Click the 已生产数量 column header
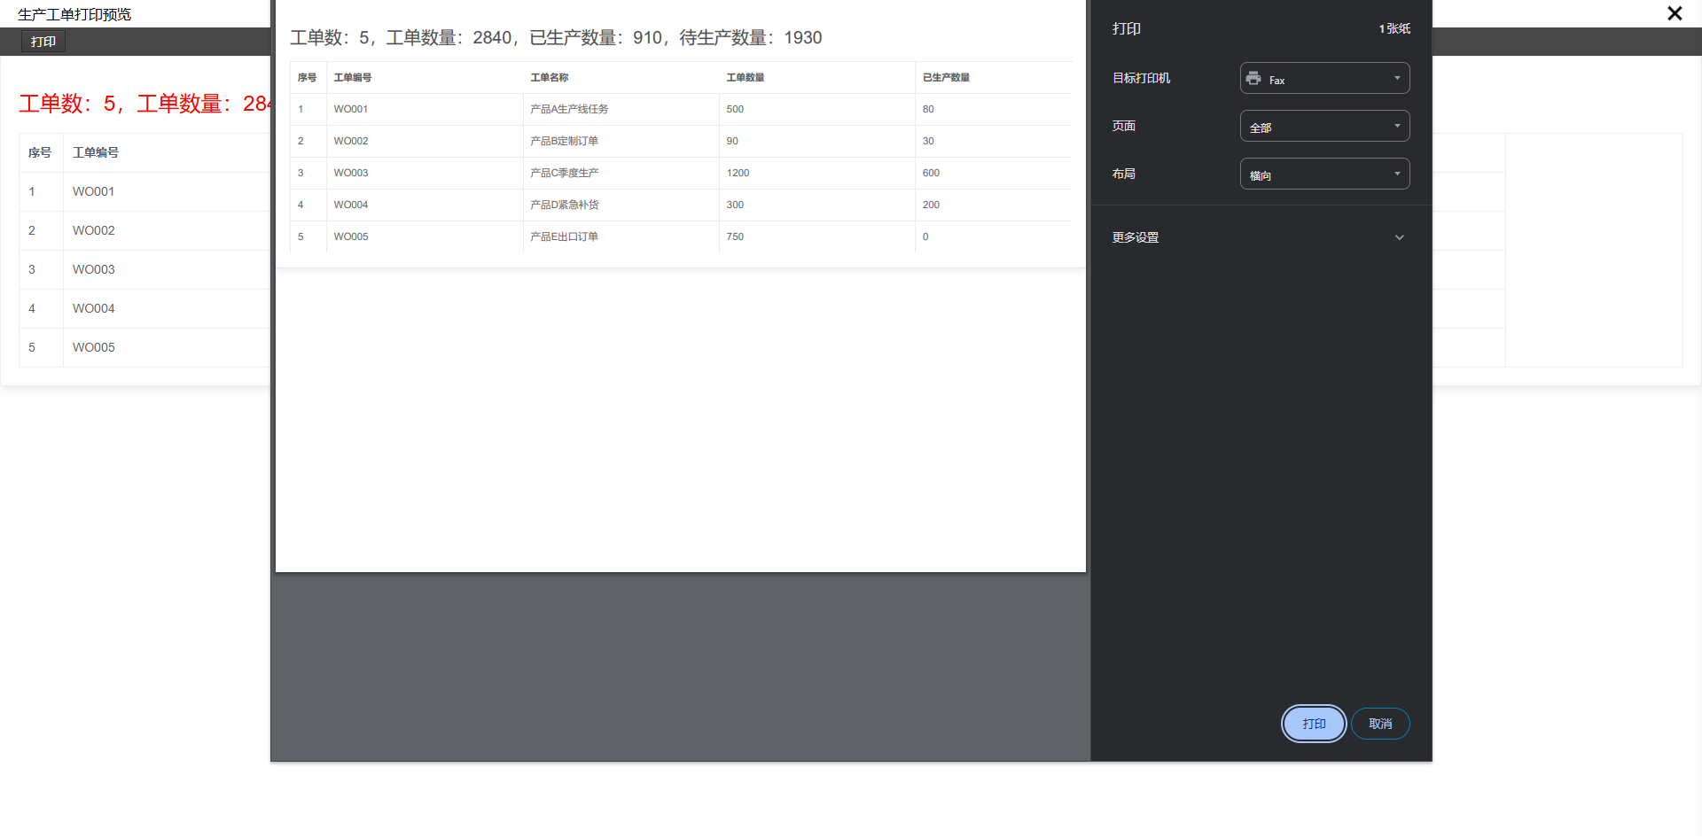 tap(946, 77)
